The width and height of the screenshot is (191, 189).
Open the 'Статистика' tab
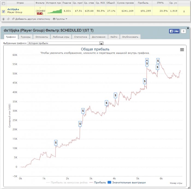click(81, 37)
